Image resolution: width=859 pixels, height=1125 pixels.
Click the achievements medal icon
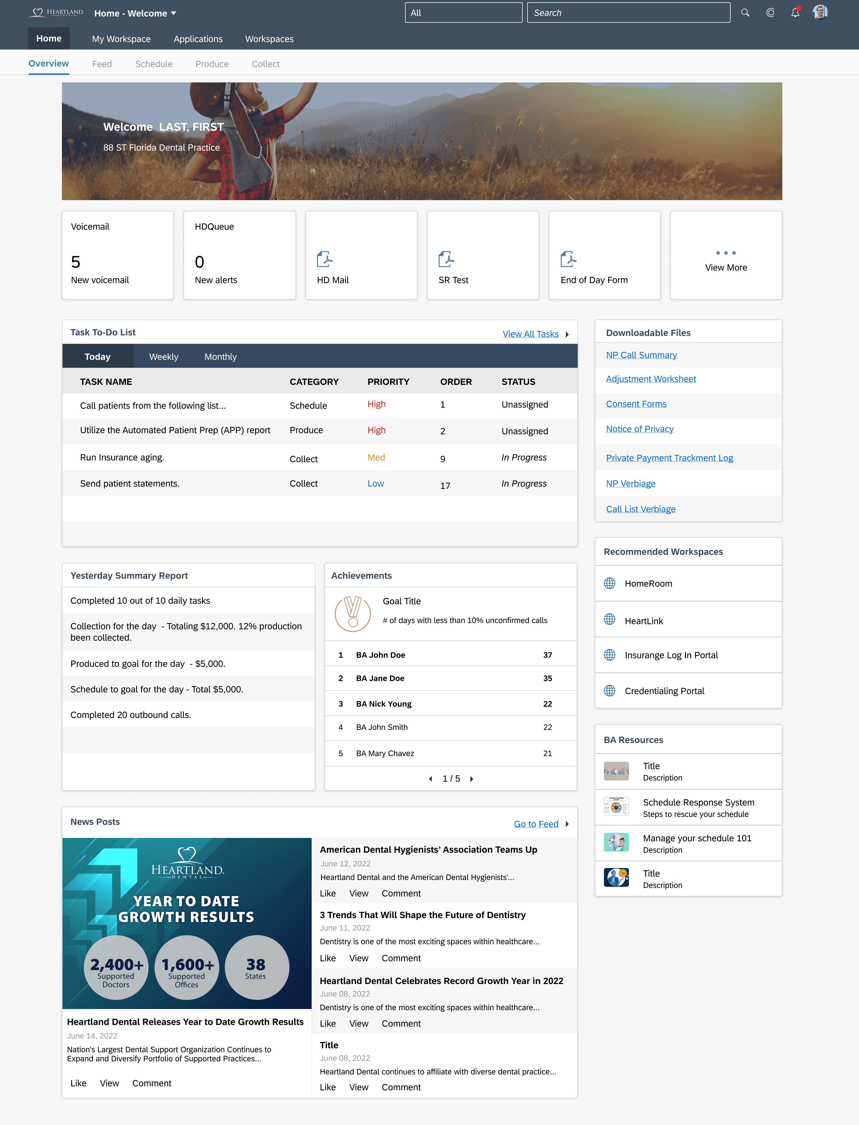[352, 613]
